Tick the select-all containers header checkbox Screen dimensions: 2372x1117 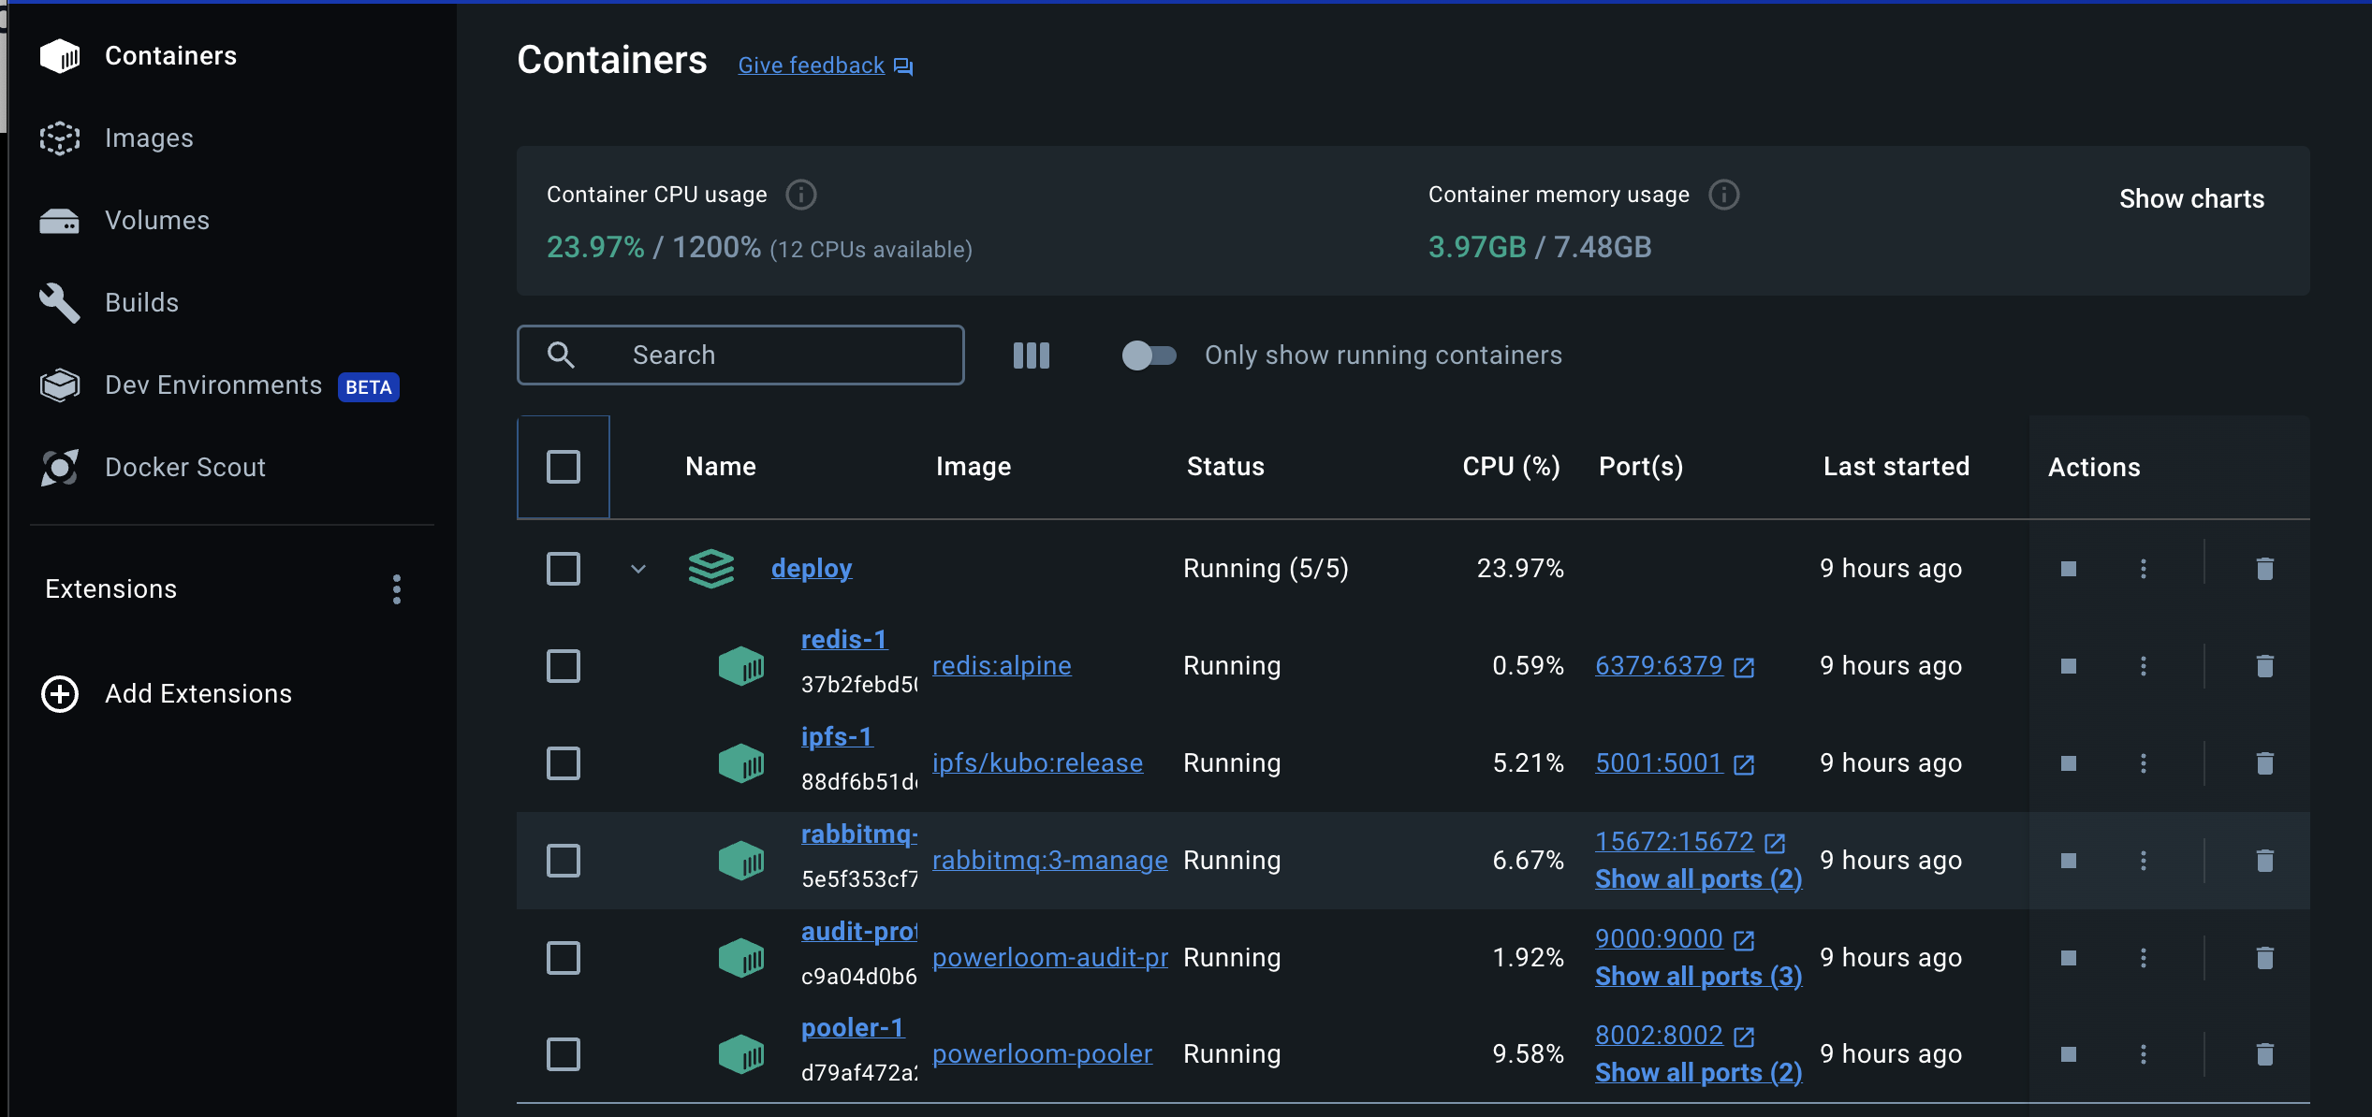pos(564,467)
